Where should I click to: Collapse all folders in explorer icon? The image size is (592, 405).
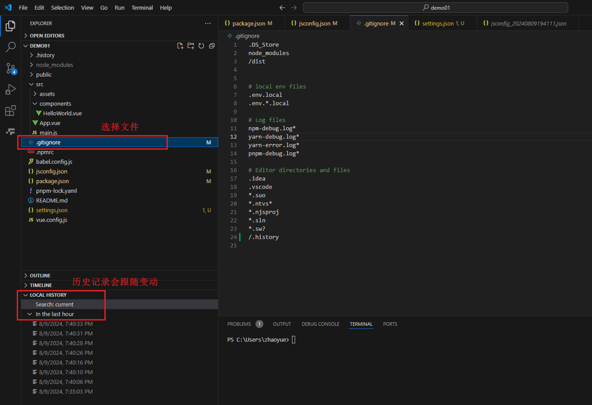pyautogui.click(x=212, y=46)
